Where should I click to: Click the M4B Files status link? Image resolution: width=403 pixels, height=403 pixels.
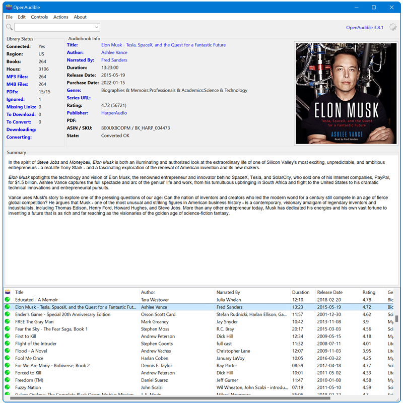tap(17, 84)
